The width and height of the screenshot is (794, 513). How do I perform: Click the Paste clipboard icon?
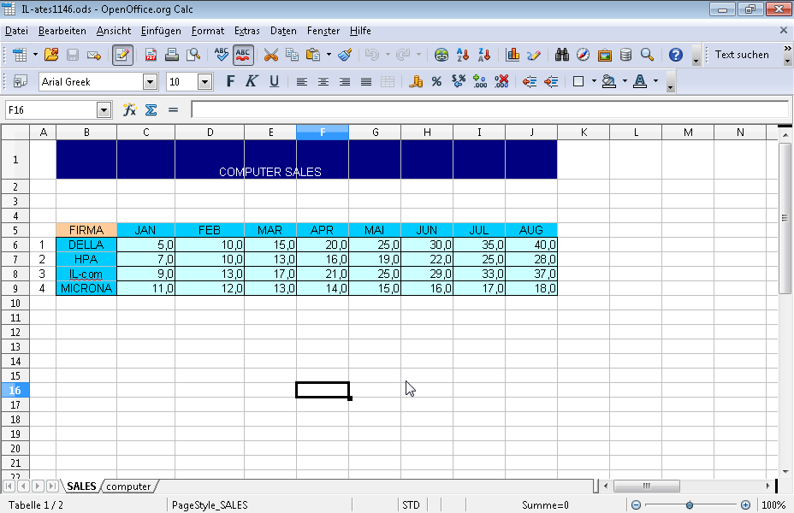pos(314,55)
